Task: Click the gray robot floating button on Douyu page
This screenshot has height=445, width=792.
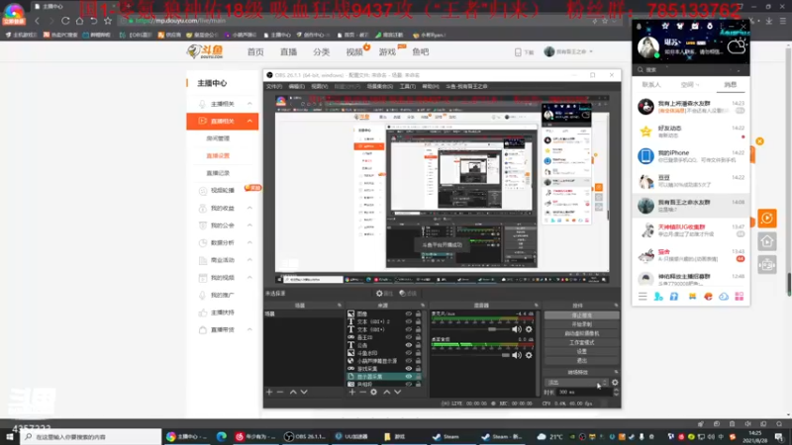Action: click(766, 265)
